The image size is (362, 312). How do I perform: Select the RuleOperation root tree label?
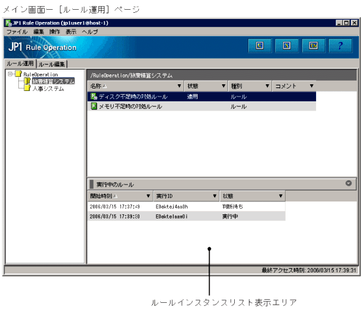pos(40,74)
